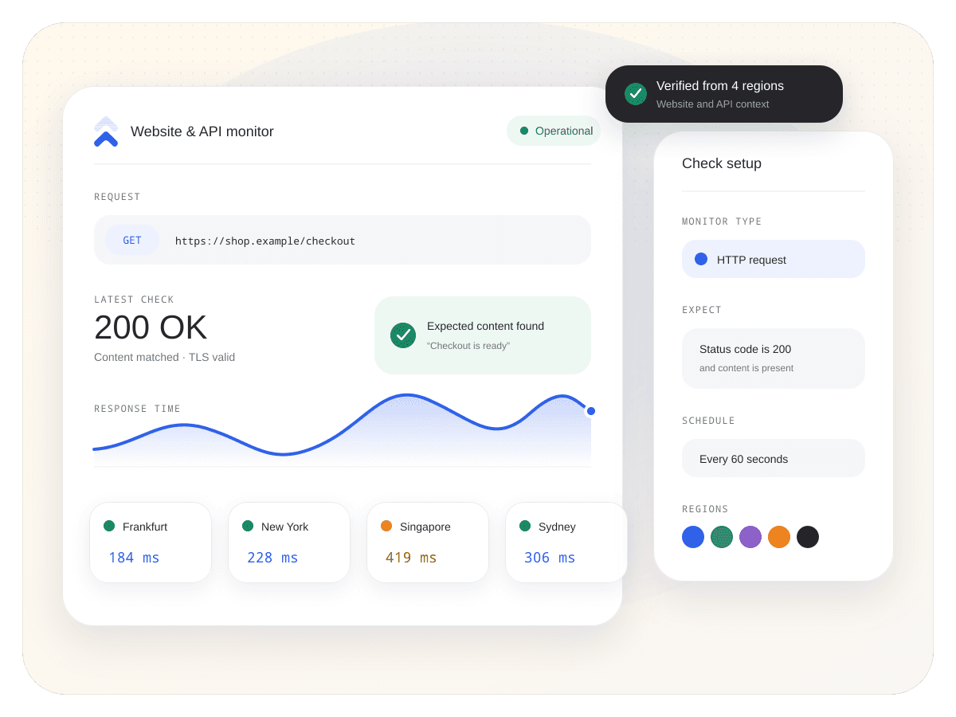Select the HTTP request monitor type

[774, 259]
